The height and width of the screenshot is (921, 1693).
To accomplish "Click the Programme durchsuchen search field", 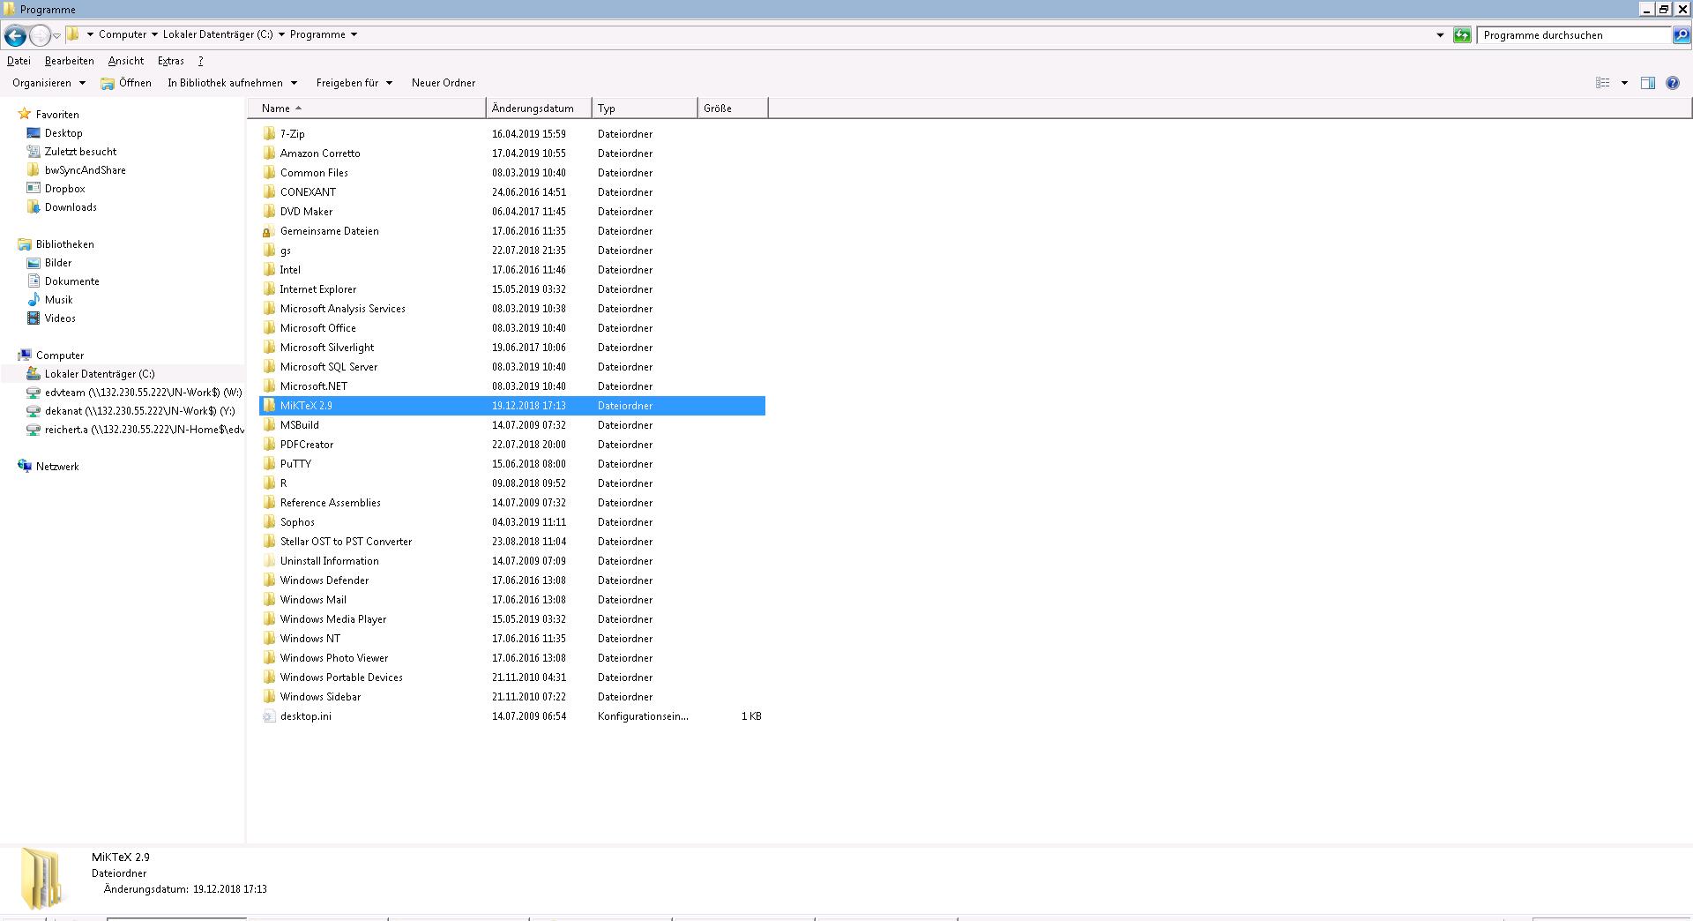I will coord(1574,35).
